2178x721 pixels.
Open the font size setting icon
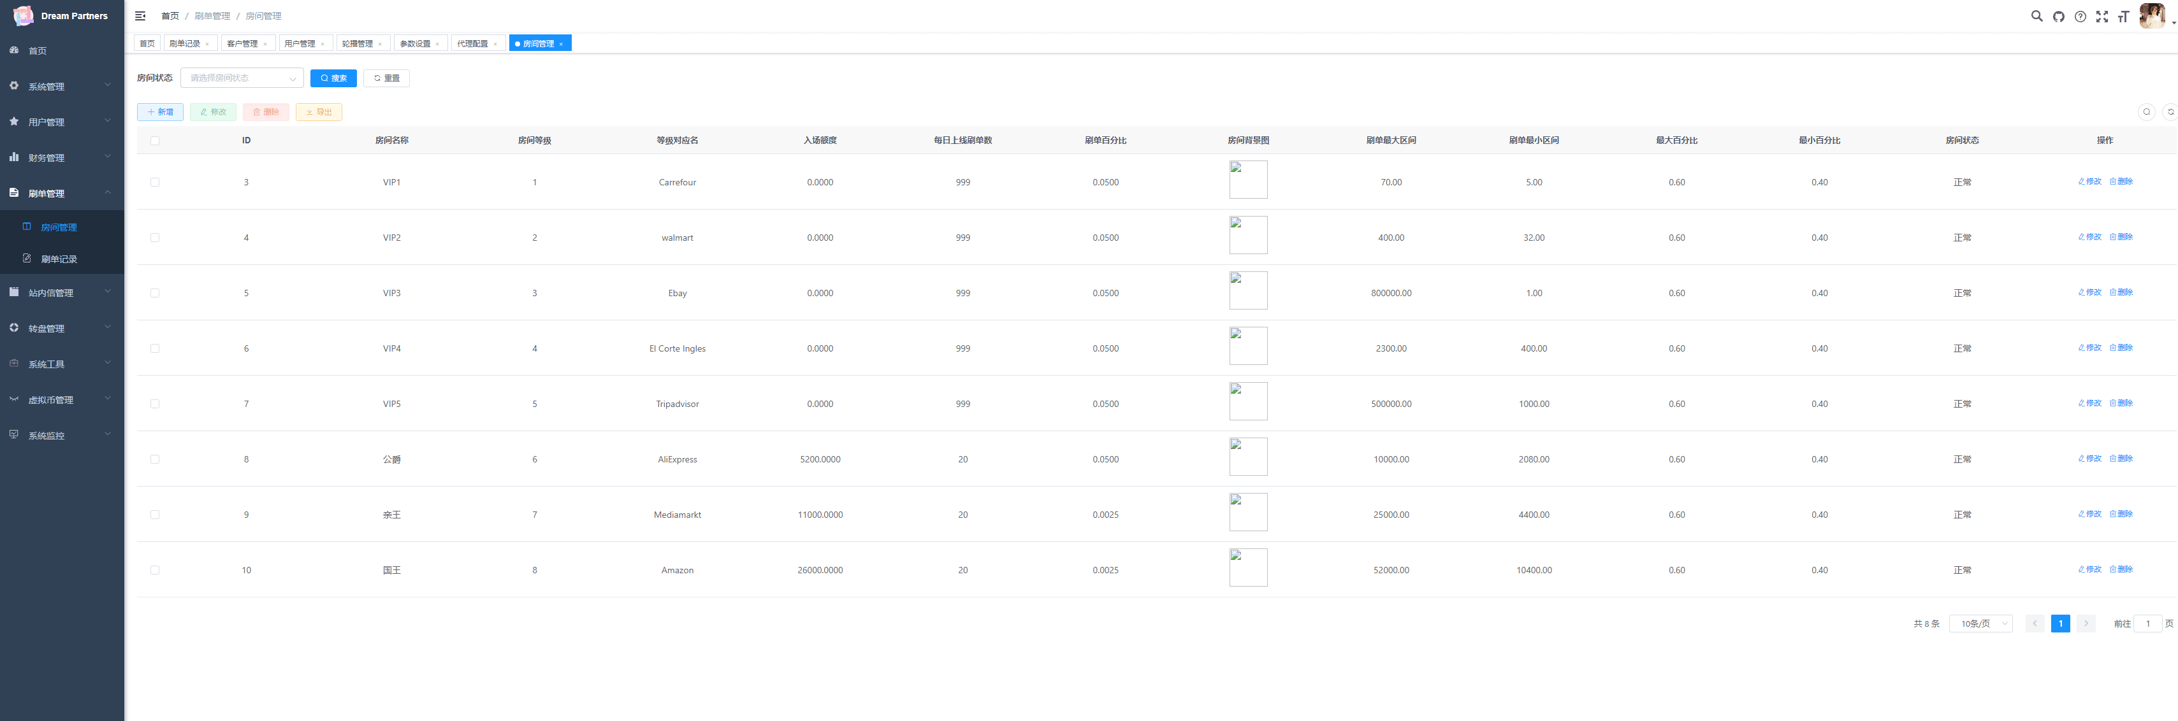tap(2123, 16)
